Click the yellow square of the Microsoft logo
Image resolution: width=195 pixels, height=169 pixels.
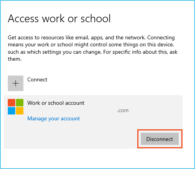coord(19,111)
